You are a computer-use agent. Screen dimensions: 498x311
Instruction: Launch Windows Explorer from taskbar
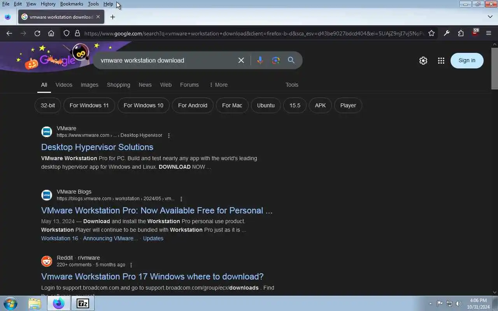[x=35, y=303]
